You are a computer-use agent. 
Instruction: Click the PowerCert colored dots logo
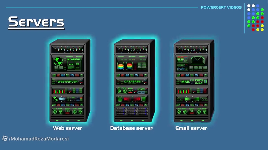pyautogui.click(x=255, y=18)
